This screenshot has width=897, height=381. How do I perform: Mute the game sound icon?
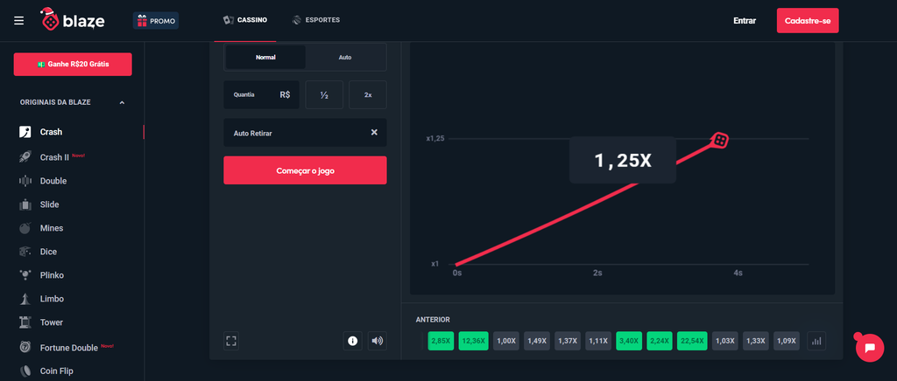pos(377,341)
